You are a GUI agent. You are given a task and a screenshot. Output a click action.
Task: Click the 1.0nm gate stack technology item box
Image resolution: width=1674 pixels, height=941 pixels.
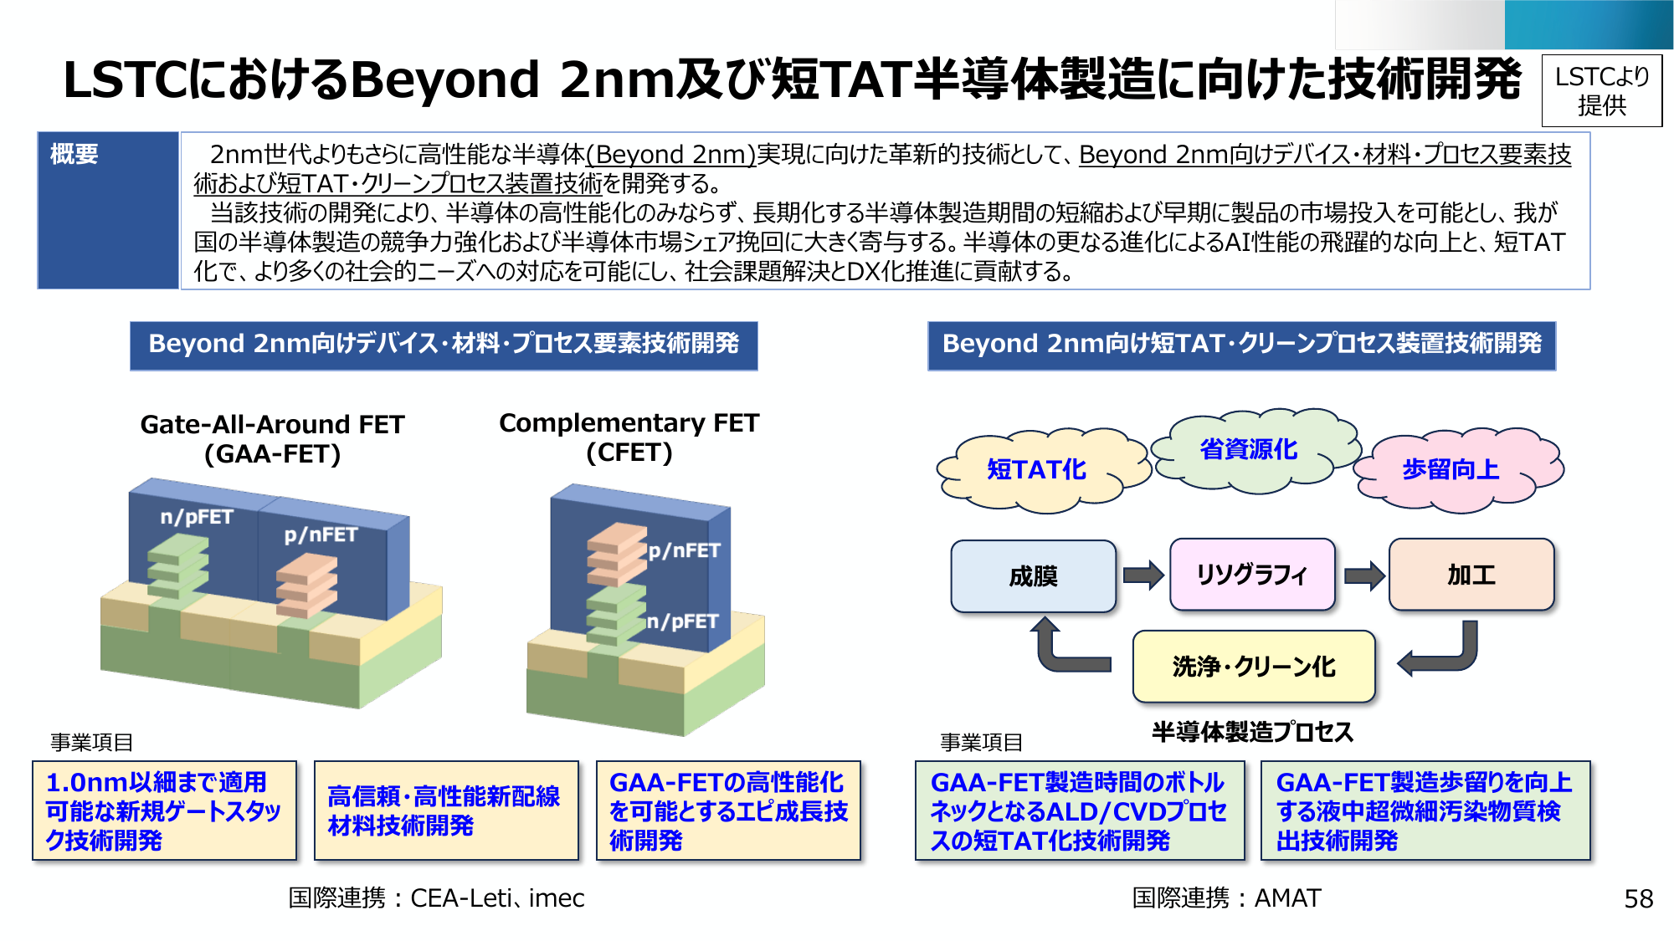click(x=164, y=811)
